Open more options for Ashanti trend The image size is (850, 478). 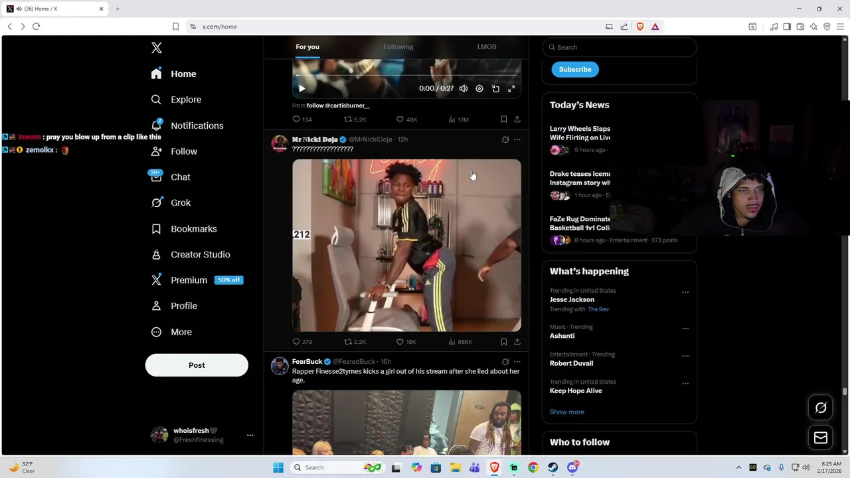pyautogui.click(x=685, y=329)
